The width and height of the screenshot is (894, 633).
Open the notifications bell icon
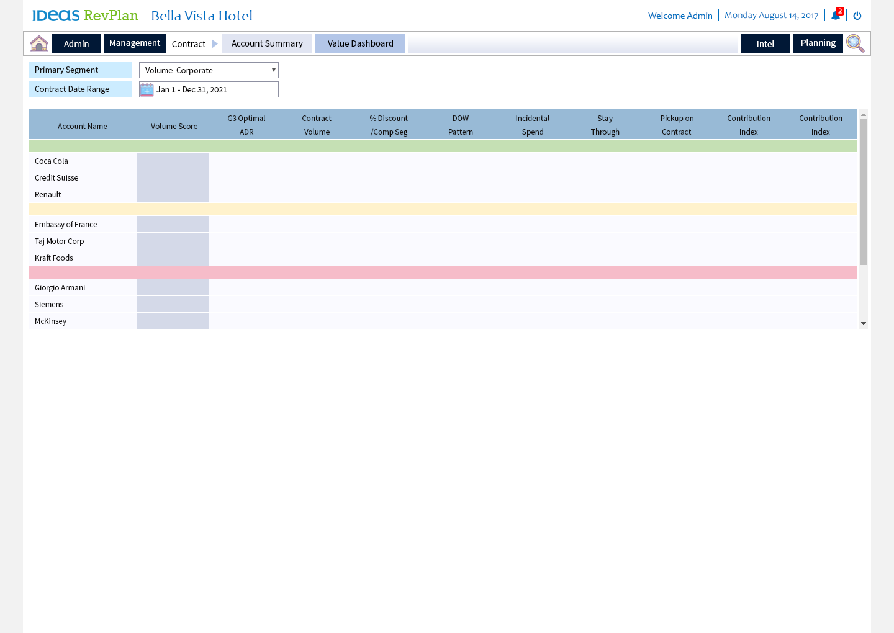click(x=836, y=16)
